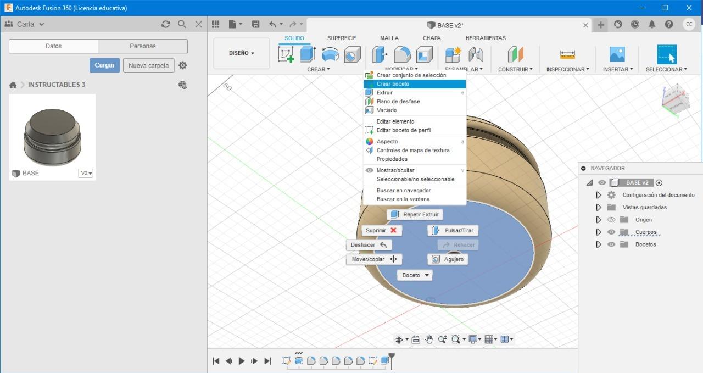Switch to the HERRAMIENTAS tab
Image resolution: width=703 pixels, height=373 pixels.
486,38
